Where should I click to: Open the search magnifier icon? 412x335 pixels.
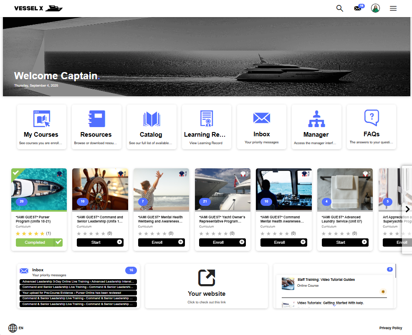click(x=340, y=8)
